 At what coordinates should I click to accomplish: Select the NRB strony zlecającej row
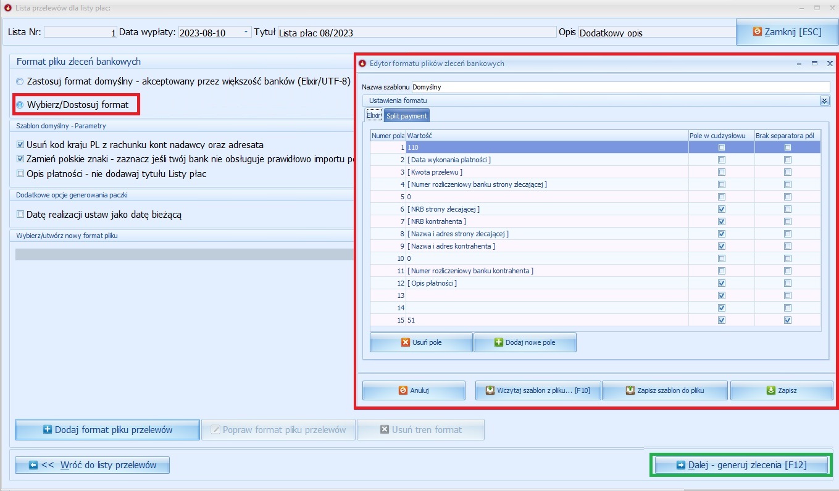(595, 209)
